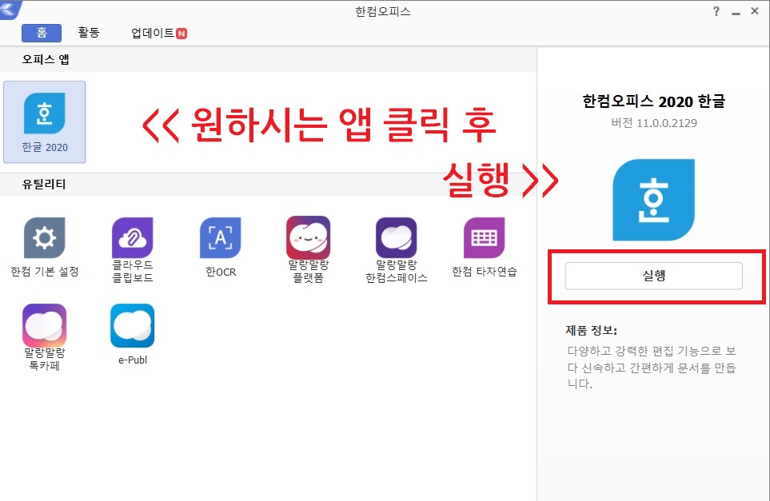Switch to the 활동 tab
Viewport: 770px width, 501px height.
point(90,33)
